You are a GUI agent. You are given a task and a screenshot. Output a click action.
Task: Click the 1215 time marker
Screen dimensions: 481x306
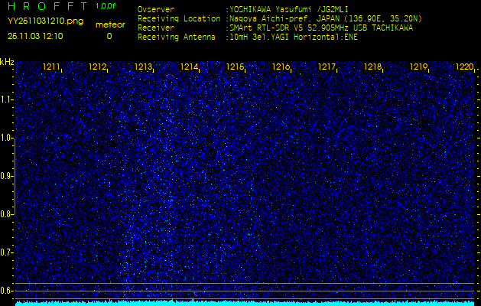(235, 67)
